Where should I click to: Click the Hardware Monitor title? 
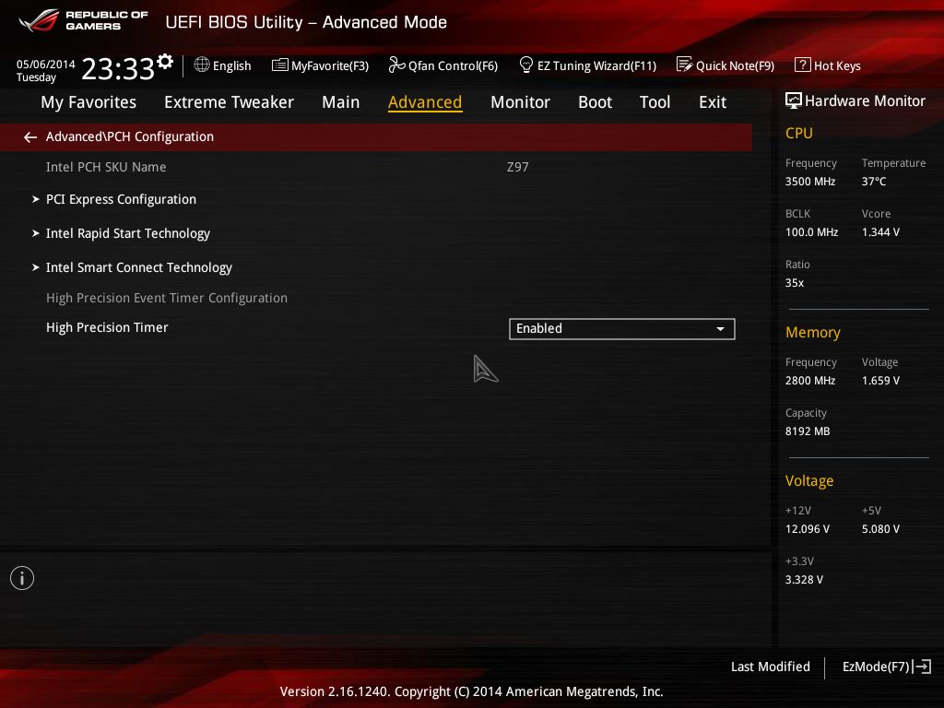[x=865, y=101]
